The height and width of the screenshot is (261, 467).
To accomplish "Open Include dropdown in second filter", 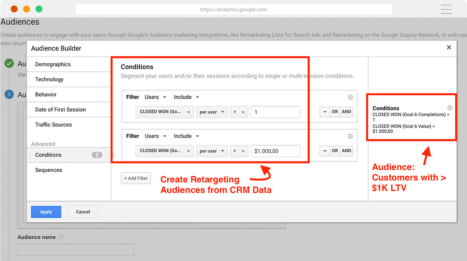I will pyautogui.click(x=186, y=136).
